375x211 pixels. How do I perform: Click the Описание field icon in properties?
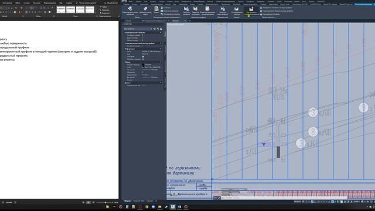143,57
